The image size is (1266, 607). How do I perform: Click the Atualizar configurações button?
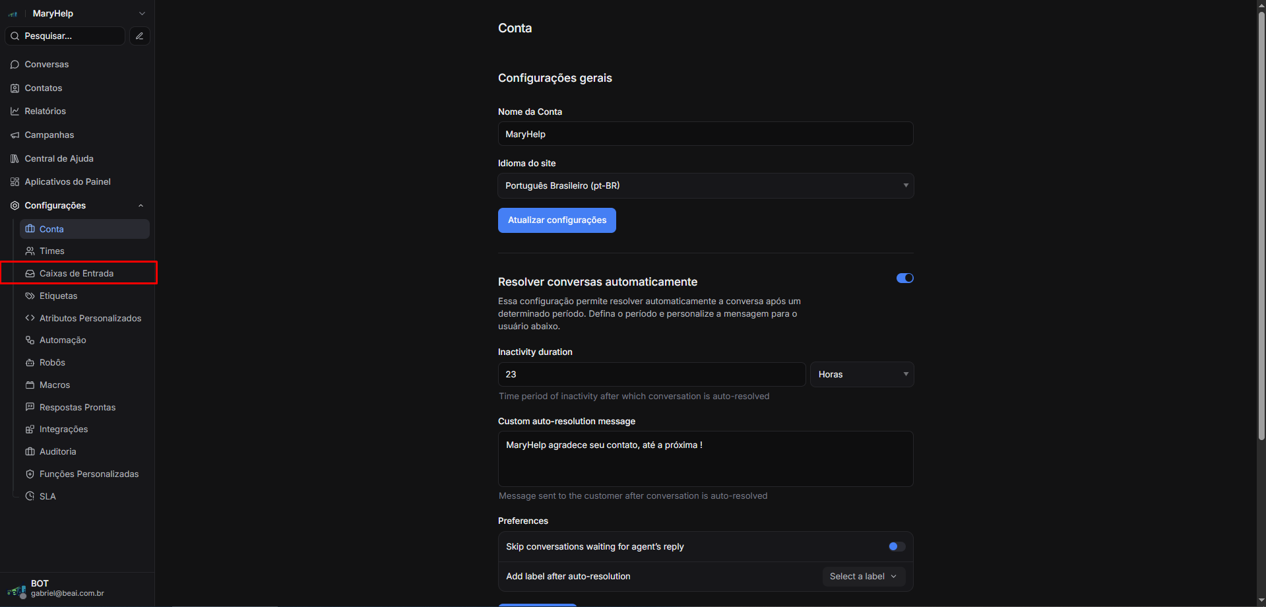(557, 220)
